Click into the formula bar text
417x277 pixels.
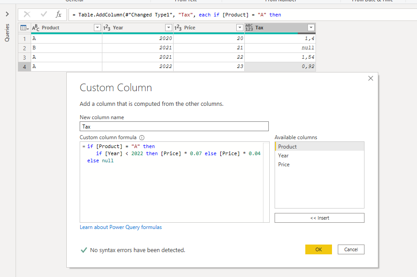(243, 15)
